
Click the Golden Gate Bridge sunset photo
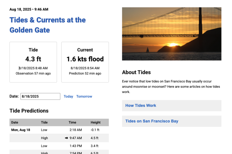tap(172, 34)
